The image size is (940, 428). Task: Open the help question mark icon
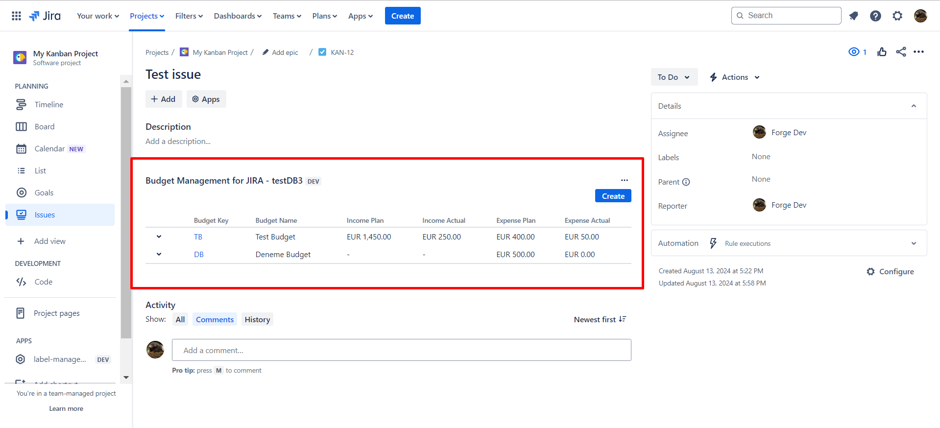(x=875, y=16)
